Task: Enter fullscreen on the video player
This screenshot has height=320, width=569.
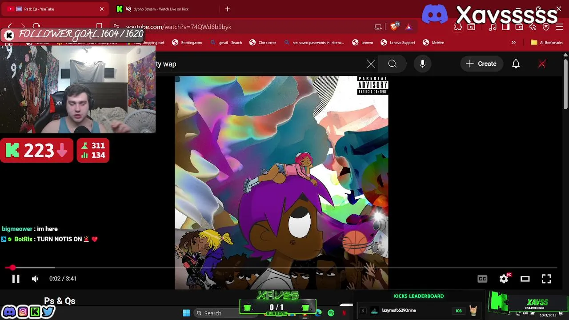Action: pyautogui.click(x=546, y=279)
